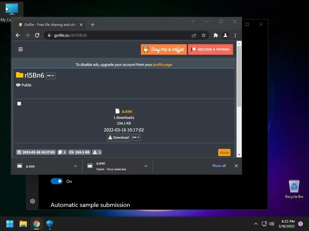Click the Chrome tab search chevron
The height and width of the screenshot is (231, 309).
coord(193,21)
